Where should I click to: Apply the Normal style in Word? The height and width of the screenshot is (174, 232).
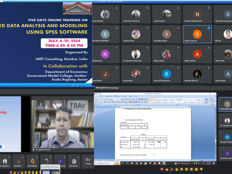coord(152,101)
